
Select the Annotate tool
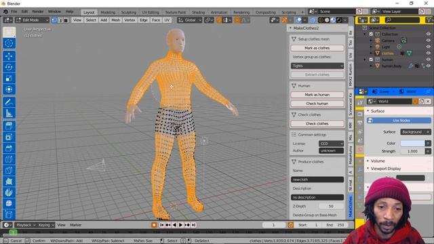click(9, 102)
